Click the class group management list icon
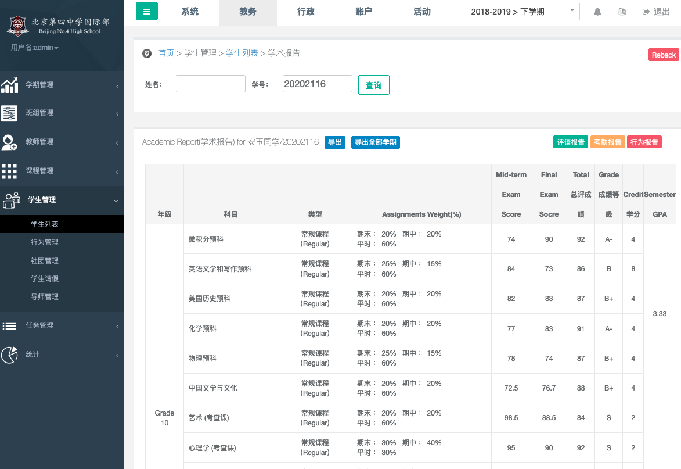The width and height of the screenshot is (681, 469). tap(9, 113)
